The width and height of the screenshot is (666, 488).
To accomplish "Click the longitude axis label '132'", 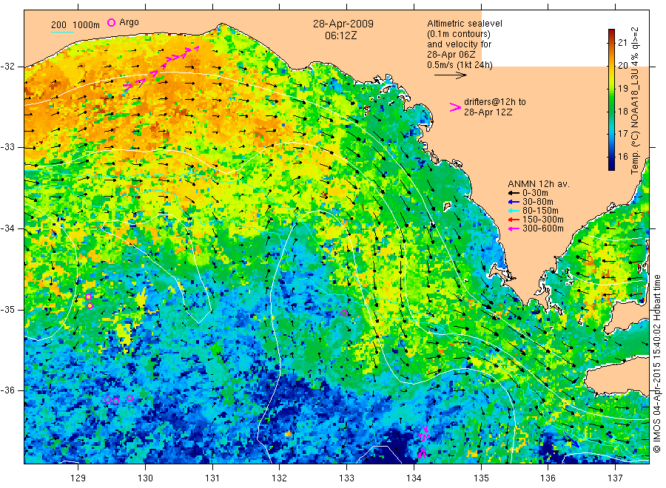I will 280,478.
